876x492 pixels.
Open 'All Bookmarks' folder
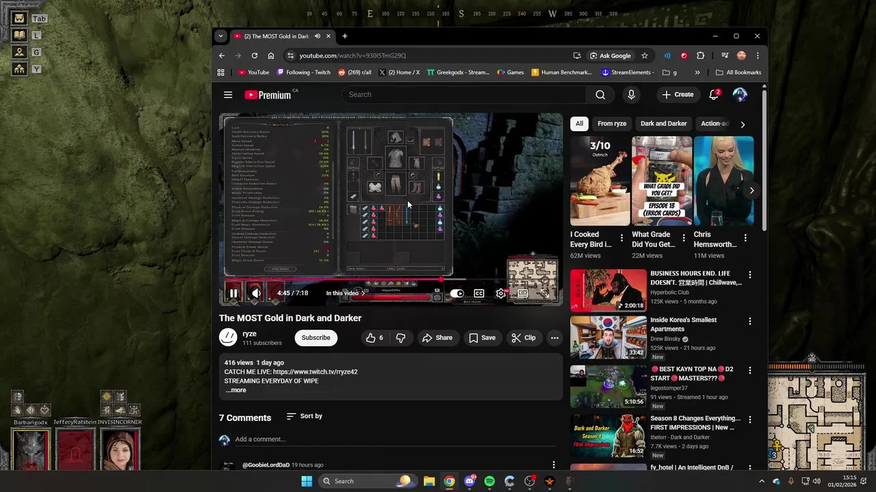[738, 72]
